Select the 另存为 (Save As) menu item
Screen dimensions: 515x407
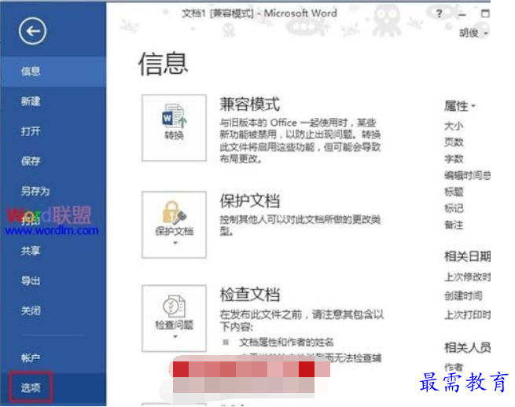53,191
